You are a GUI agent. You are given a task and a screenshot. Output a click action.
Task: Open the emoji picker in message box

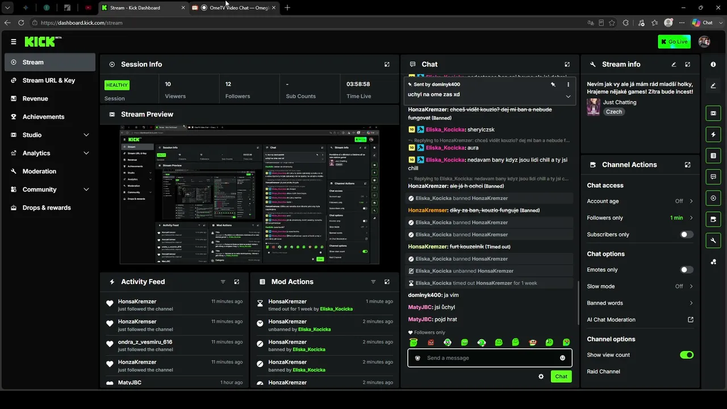[562, 358]
